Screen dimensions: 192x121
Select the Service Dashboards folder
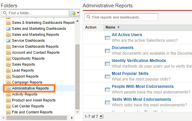point(28,40)
